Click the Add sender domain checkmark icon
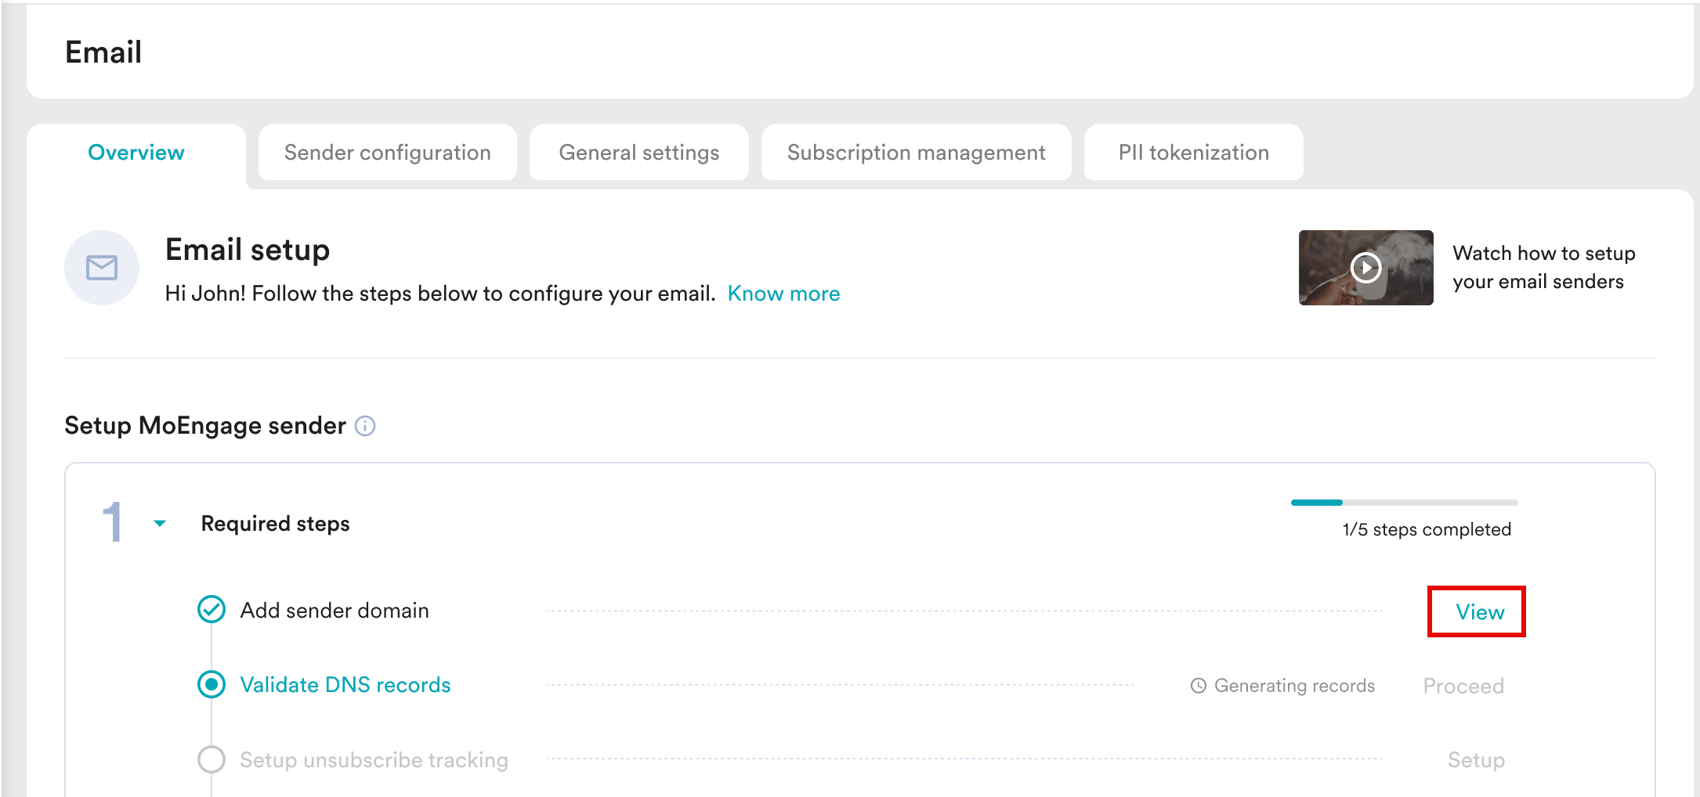 pos(212,609)
